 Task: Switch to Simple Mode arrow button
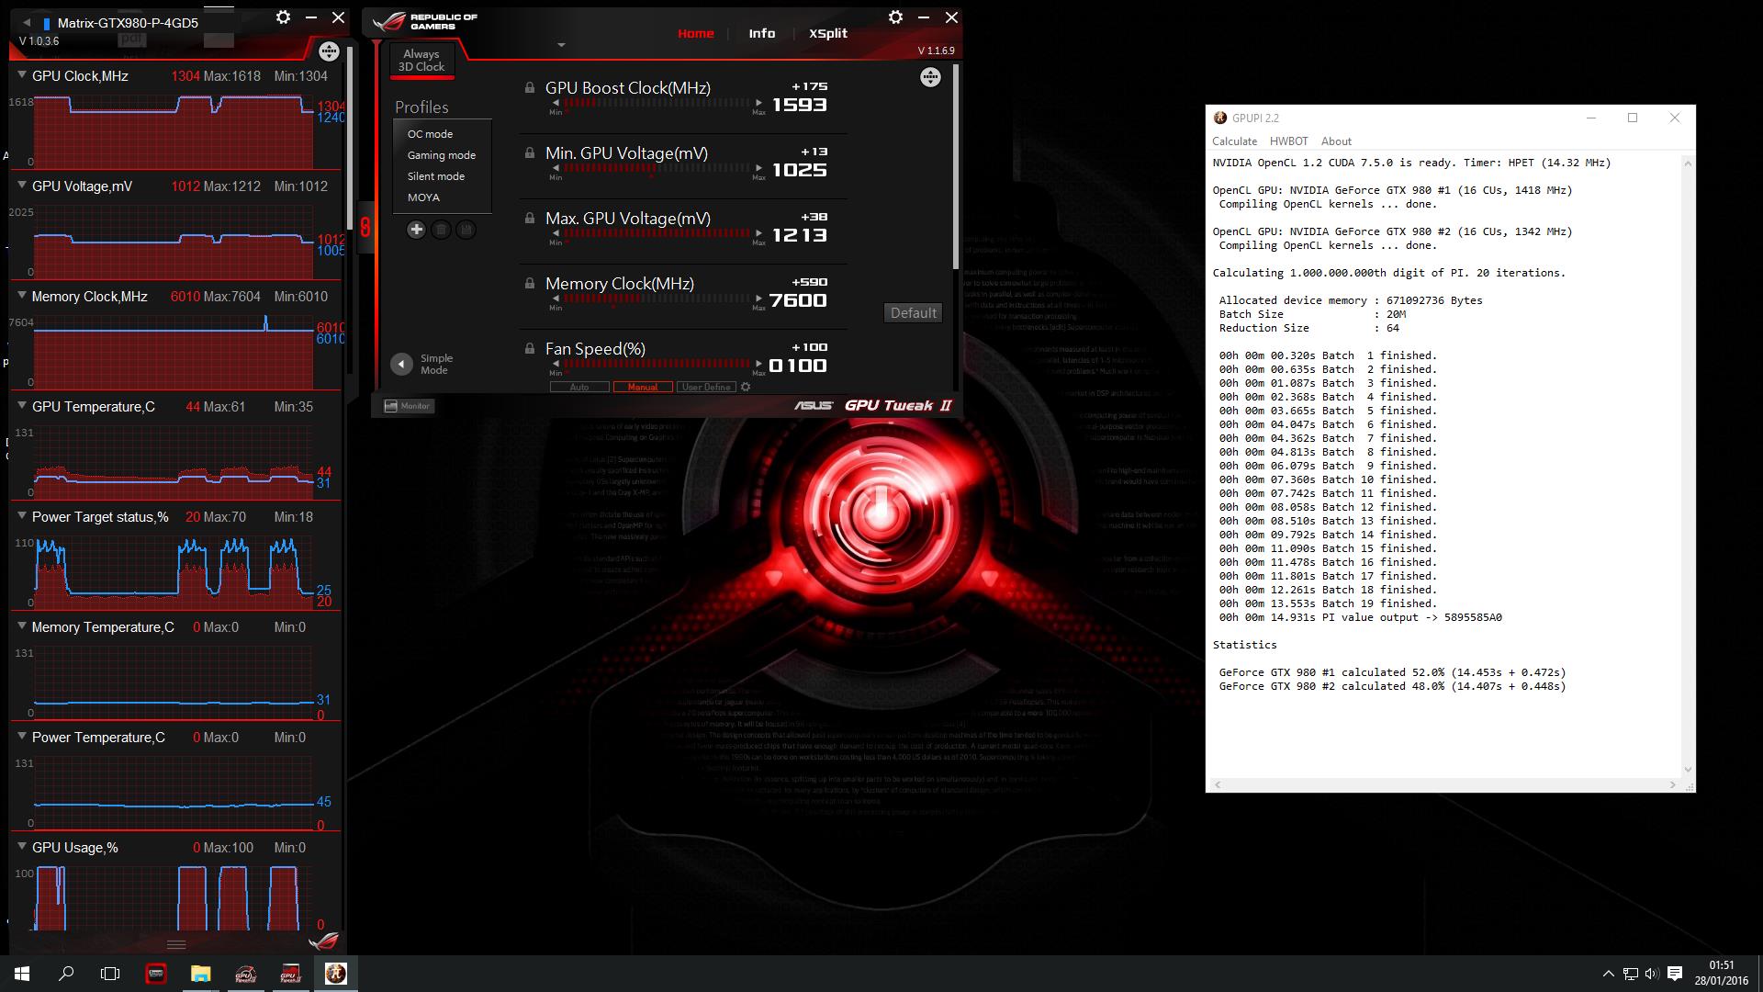pos(401,364)
